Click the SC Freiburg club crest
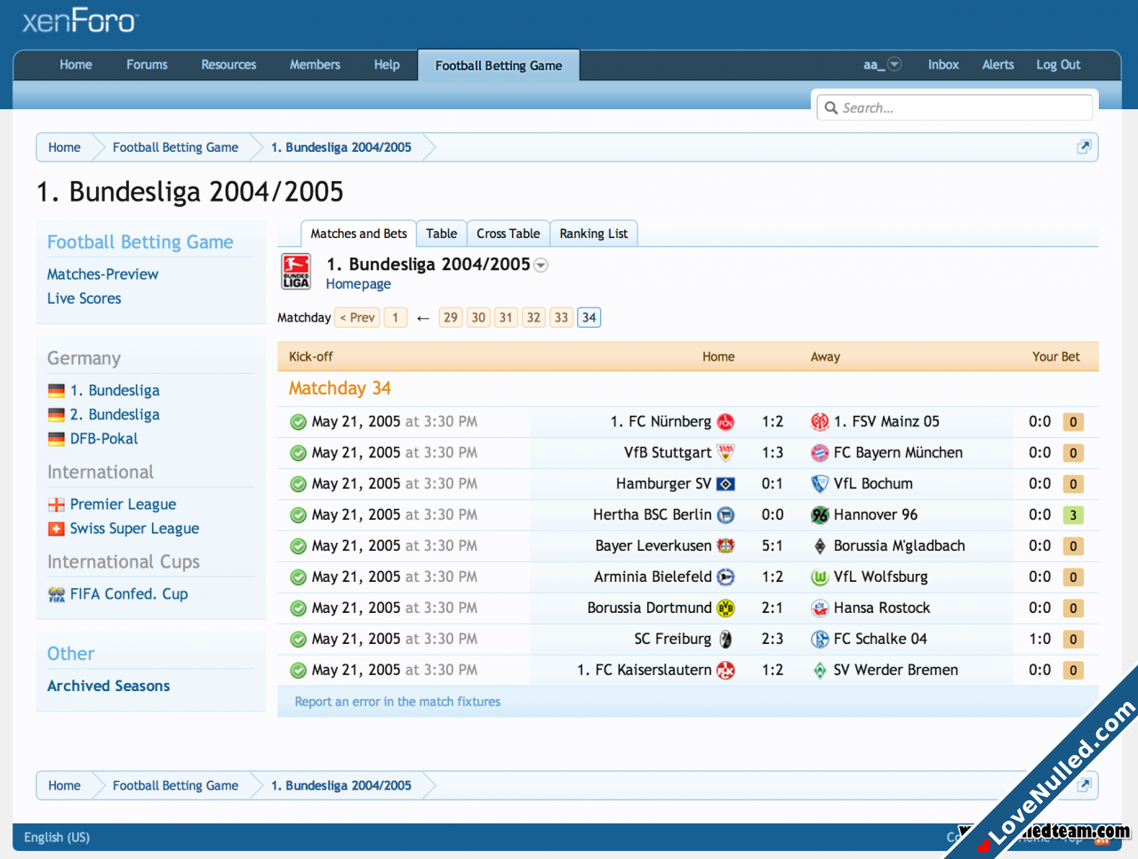 725,640
